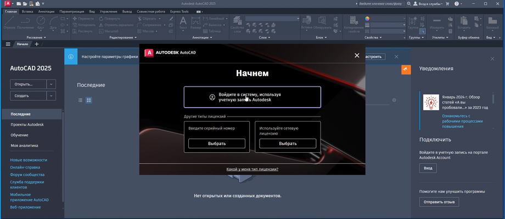Open "Какой у меня тип лицензии?" link
The image size is (505, 219).
pyautogui.click(x=252, y=169)
